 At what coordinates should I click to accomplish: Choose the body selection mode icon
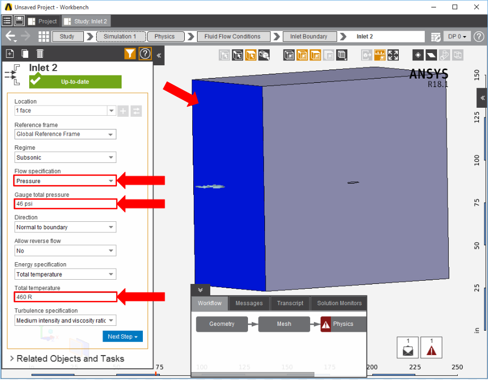tap(264, 55)
